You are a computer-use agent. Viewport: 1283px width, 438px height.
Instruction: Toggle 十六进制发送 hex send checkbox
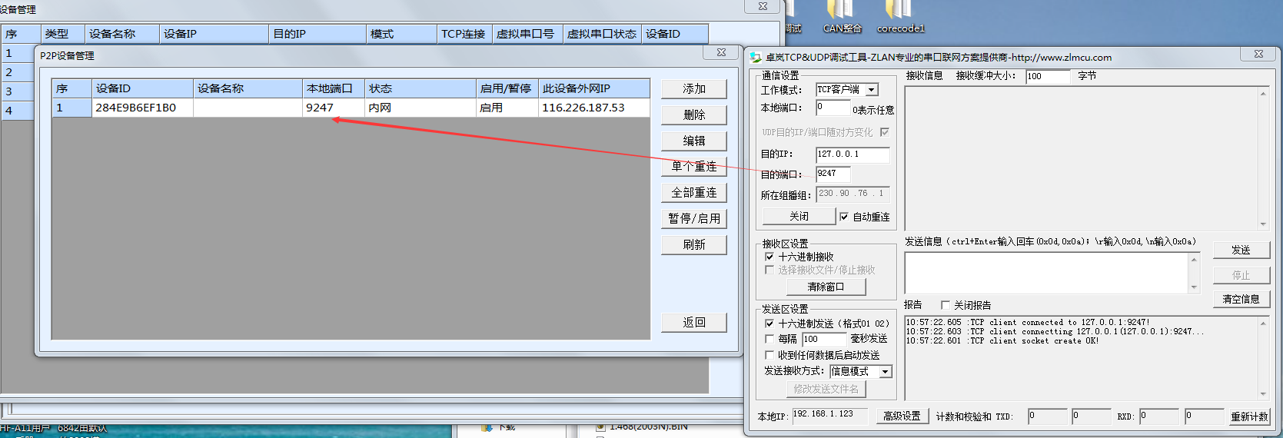(x=769, y=324)
